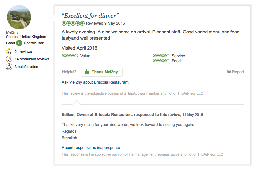Click the Thank Mel2ny button
This screenshot has height=170, width=259.
pos(102,72)
